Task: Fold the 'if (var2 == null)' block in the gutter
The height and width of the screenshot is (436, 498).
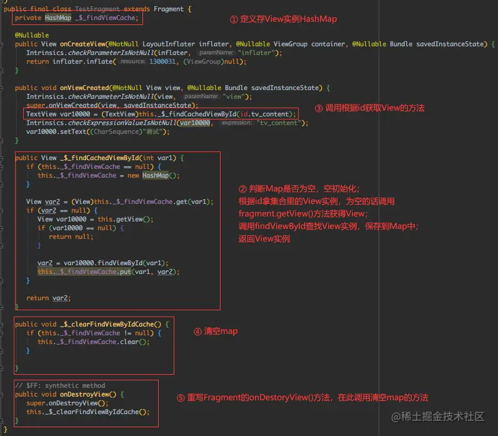Action: point(2,211)
